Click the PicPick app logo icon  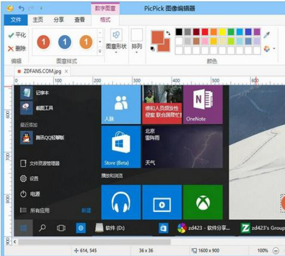tap(10, 8)
